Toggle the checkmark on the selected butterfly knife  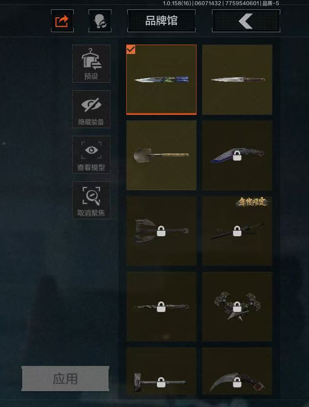(131, 50)
